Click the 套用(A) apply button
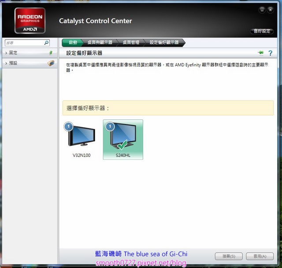 click(x=260, y=256)
